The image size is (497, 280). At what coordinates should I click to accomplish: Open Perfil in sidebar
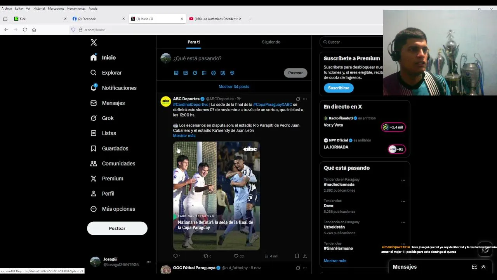pyautogui.click(x=102, y=194)
